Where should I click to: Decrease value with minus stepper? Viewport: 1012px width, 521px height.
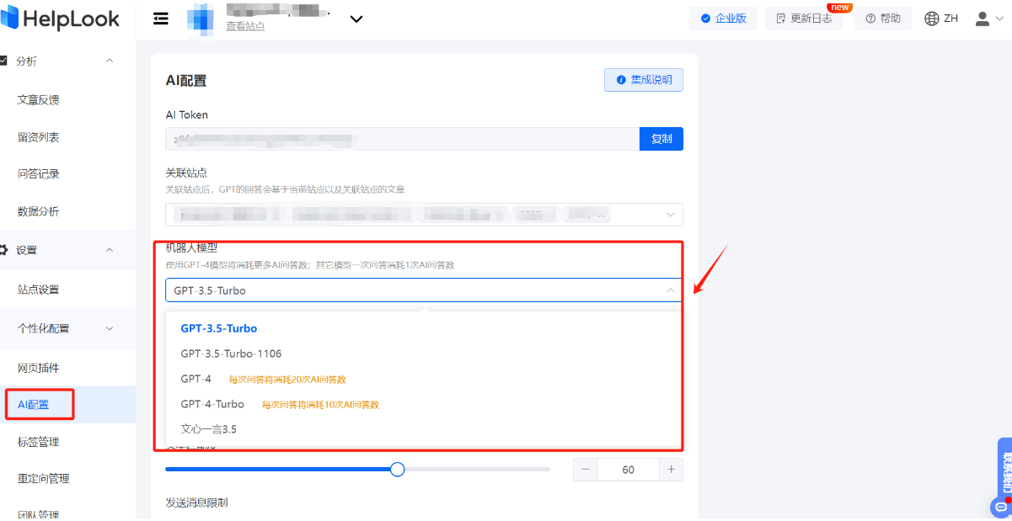pyautogui.click(x=586, y=470)
